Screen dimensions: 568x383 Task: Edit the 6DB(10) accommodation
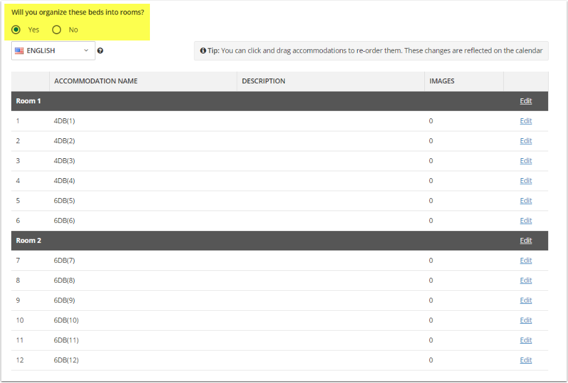526,320
